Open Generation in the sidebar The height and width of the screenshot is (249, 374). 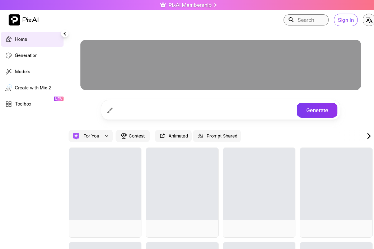point(32,55)
